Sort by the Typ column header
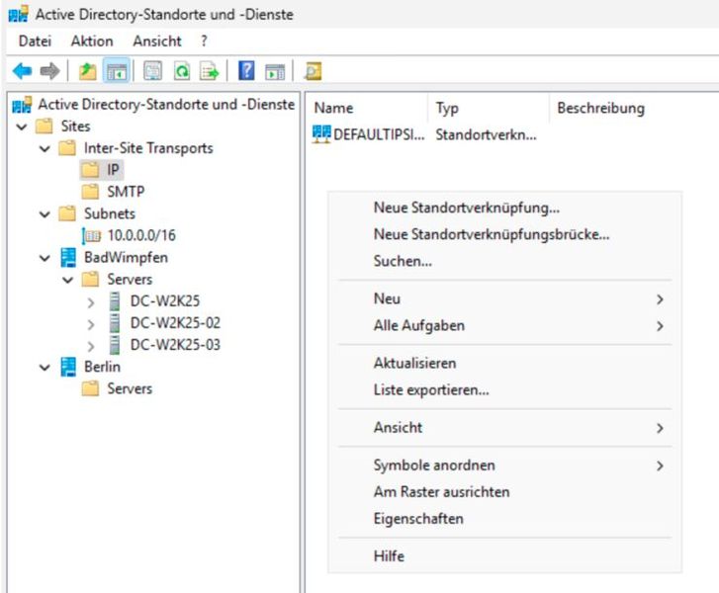The height and width of the screenshot is (593, 719). pyautogui.click(x=489, y=108)
